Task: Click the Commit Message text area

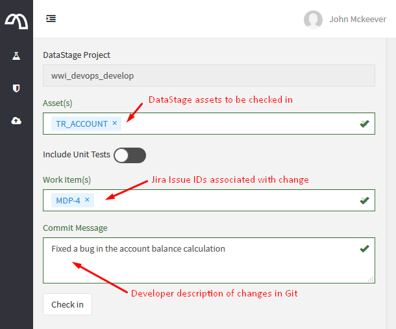Action: click(x=201, y=263)
